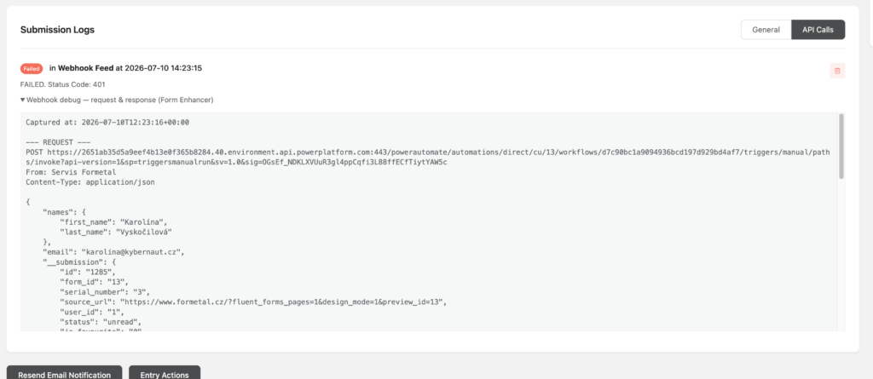
Task: Click the 'in Webhook Feed' timestamp text
Action: (x=125, y=68)
